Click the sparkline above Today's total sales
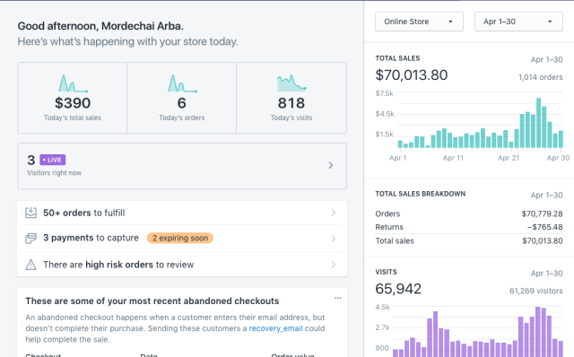Viewport: 574px width, 357px height. coord(73,83)
